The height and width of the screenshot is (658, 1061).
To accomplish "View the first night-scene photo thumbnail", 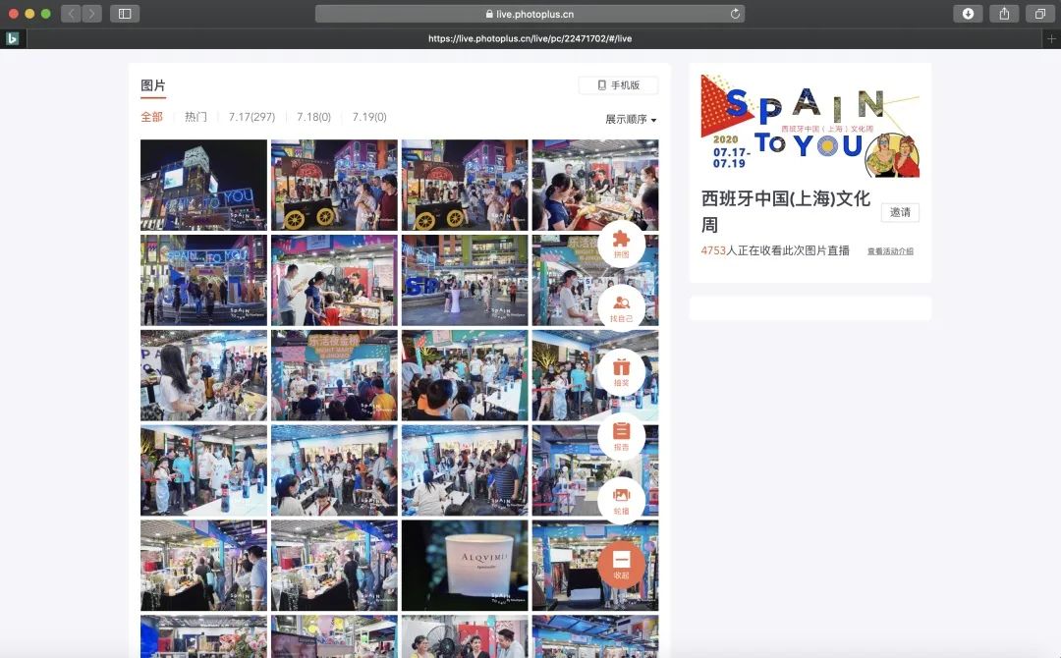I will [202, 184].
